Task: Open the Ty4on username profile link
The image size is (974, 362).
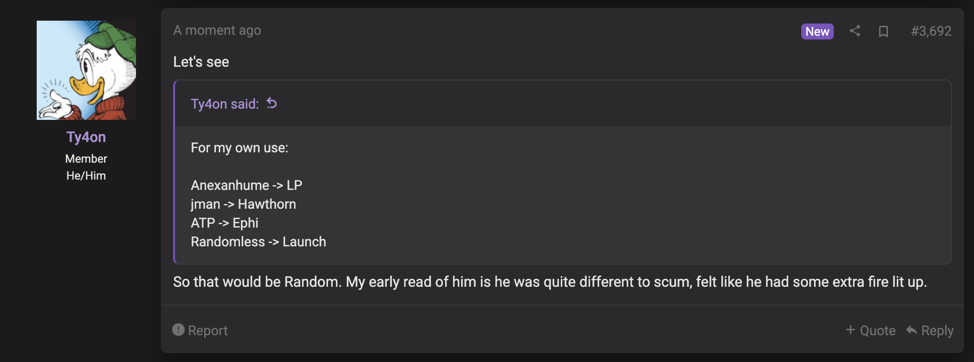Action: pyautogui.click(x=86, y=137)
